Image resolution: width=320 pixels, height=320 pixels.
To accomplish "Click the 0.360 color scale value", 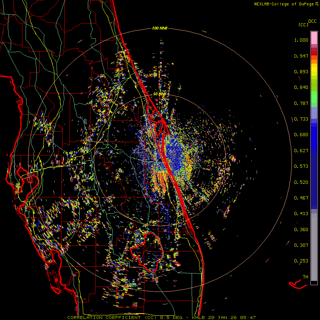I will [x=301, y=230].
